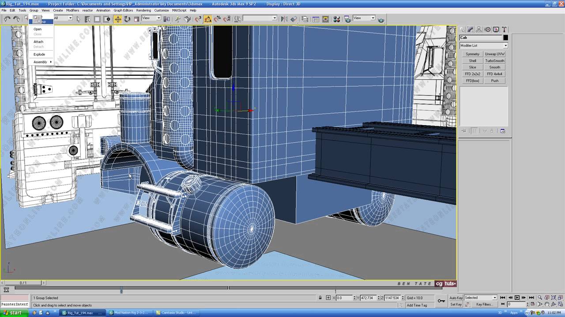Image resolution: width=565 pixels, height=317 pixels.
Task: Choose Attach in Group menu
Action: point(38,42)
